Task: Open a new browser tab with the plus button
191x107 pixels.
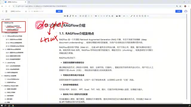Action: (x=29, y=2)
